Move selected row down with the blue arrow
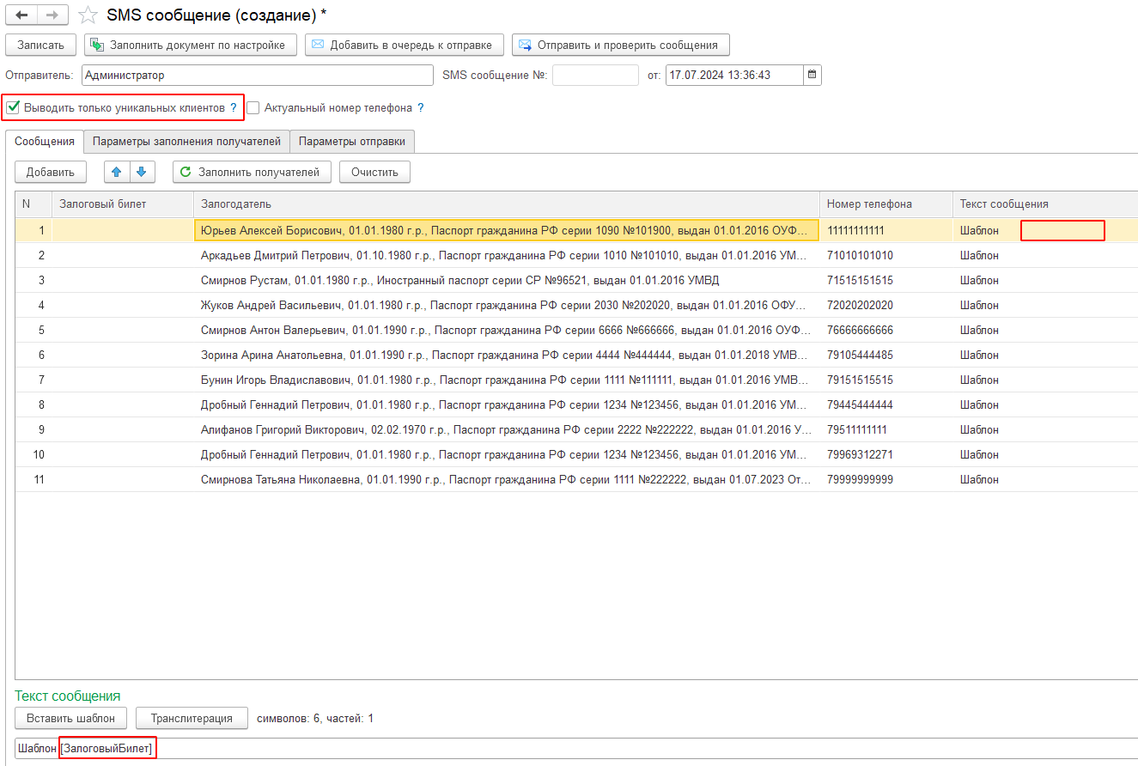The width and height of the screenshot is (1138, 766). click(x=141, y=172)
